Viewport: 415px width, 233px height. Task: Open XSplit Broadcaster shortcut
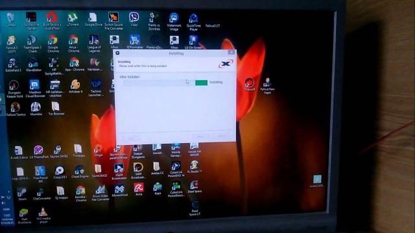point(119,172)
